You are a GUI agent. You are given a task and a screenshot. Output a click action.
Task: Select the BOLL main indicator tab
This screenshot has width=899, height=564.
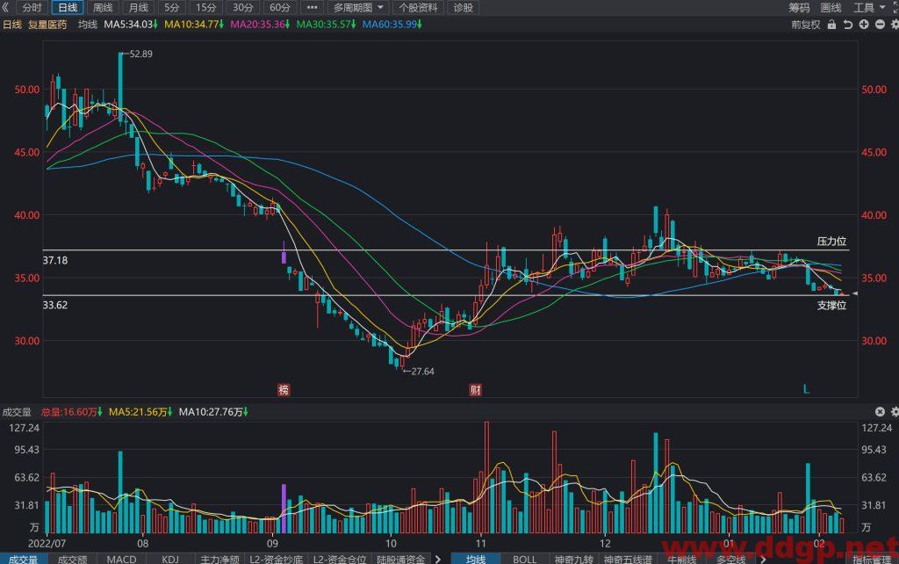(525, 559)
